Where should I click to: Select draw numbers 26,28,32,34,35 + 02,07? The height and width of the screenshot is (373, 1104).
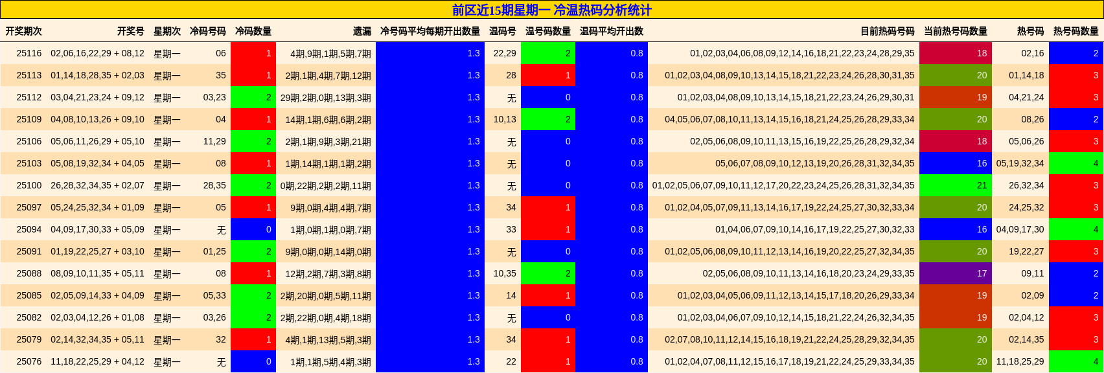point(97,185)
